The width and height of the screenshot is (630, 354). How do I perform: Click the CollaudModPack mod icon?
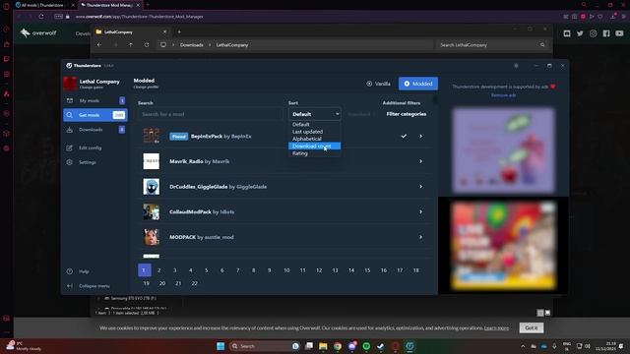(151, 212)
